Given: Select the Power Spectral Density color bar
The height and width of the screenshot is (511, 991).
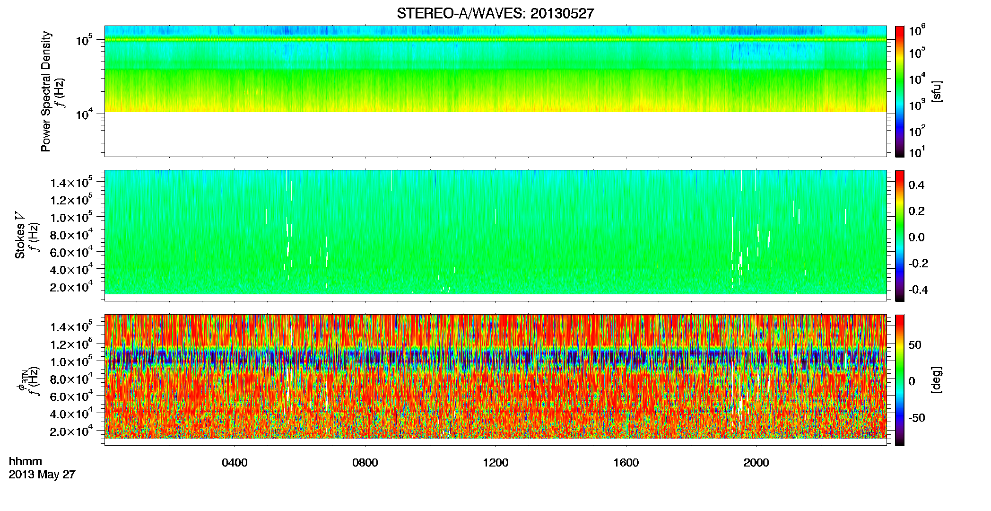Looking at the screenshot, I should click(x=900, y=91).
